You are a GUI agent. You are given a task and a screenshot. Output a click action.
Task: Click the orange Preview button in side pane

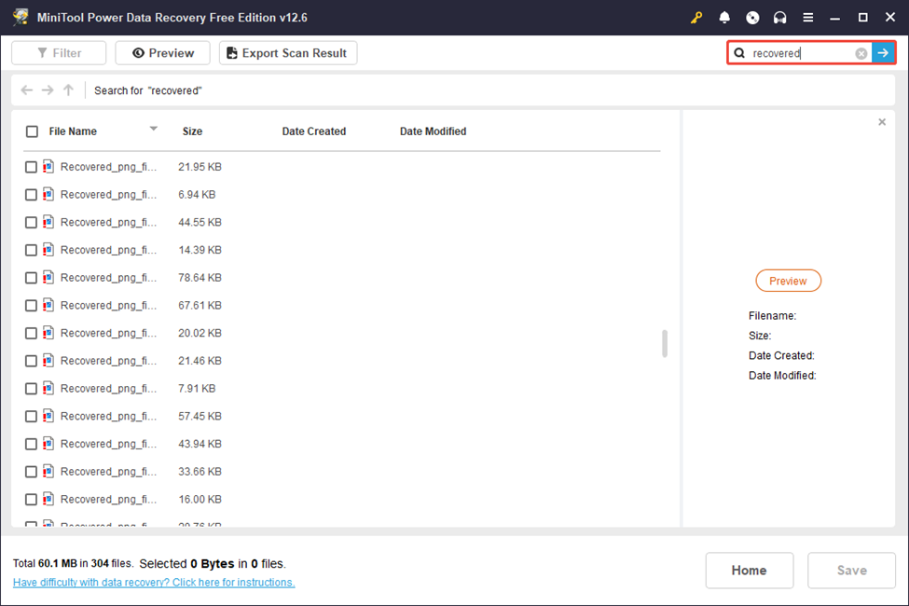point(788,281)
